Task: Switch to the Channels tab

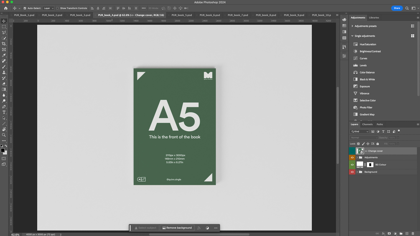Action: click(x=367, y=124)
